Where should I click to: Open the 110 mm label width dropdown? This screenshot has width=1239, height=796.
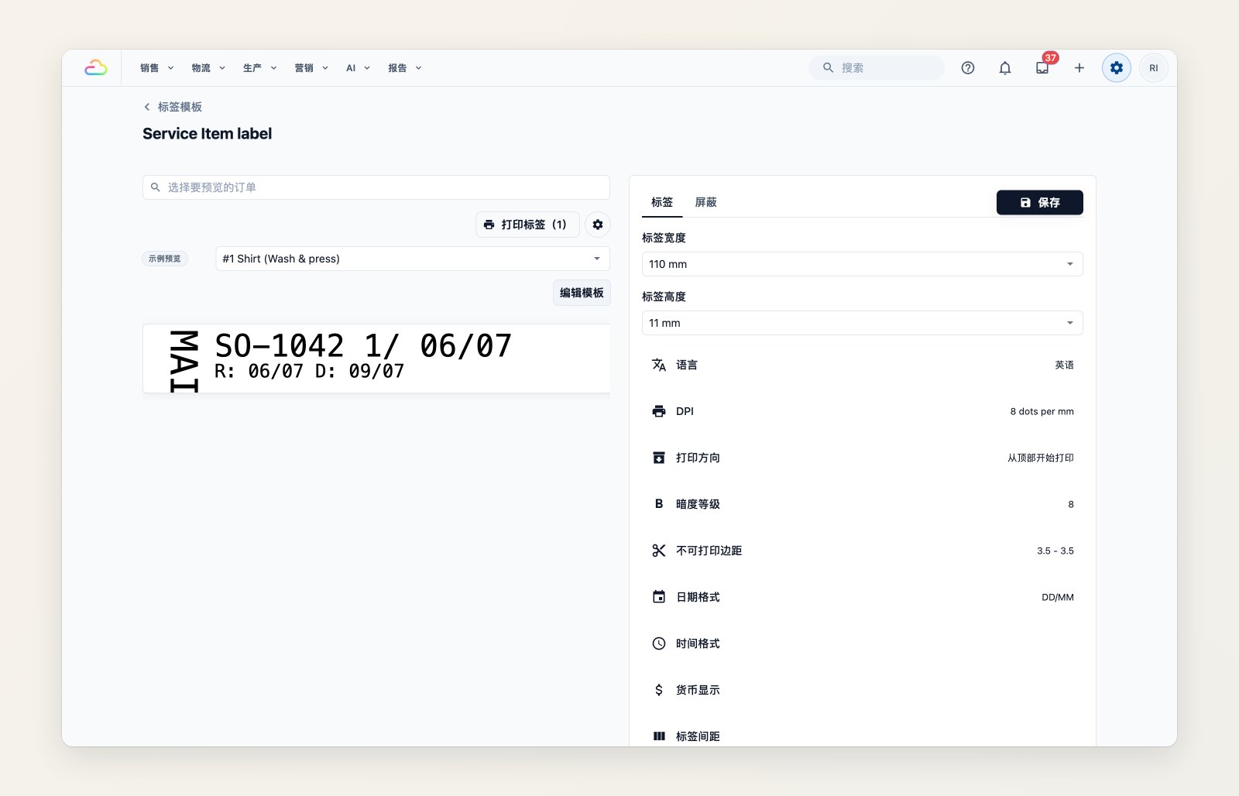pyautogui.click(x=863, y=264)
